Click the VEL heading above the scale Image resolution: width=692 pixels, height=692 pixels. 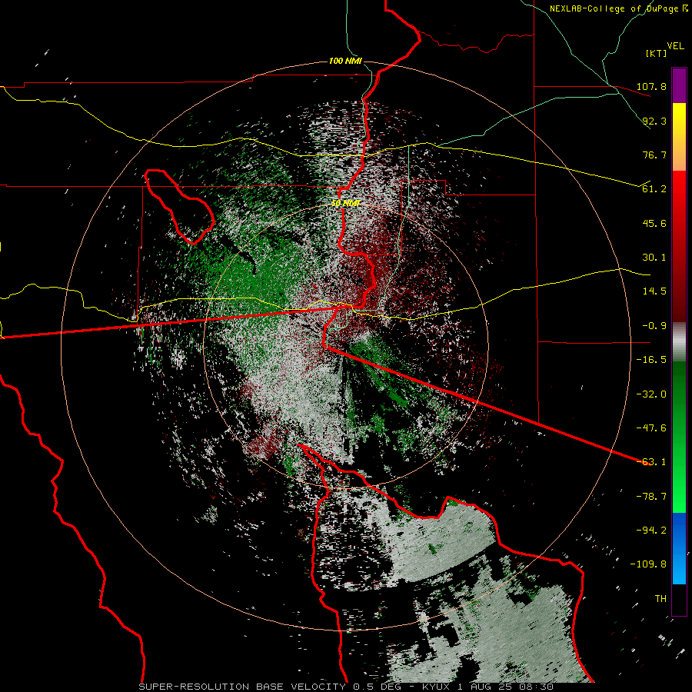pyautogui.click(x=675, y=46)
